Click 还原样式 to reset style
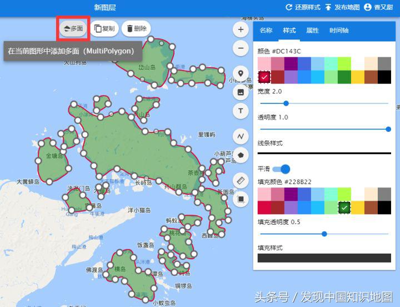 pos(303,7)
